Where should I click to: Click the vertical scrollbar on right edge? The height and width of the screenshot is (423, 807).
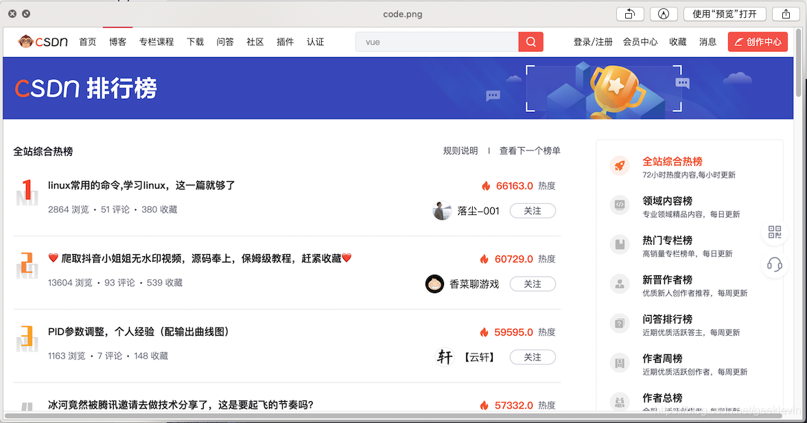(799, 62)
